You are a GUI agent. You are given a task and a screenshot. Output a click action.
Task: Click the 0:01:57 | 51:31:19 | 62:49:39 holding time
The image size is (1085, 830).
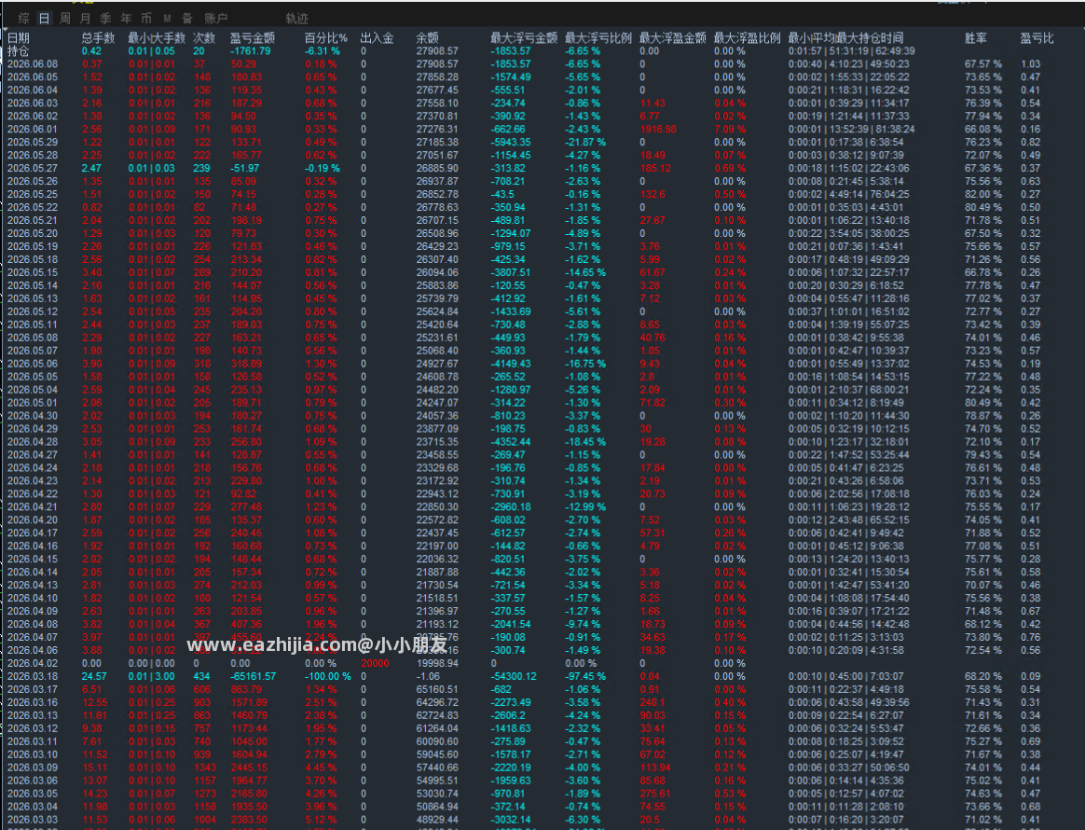[x=852, y=51]
